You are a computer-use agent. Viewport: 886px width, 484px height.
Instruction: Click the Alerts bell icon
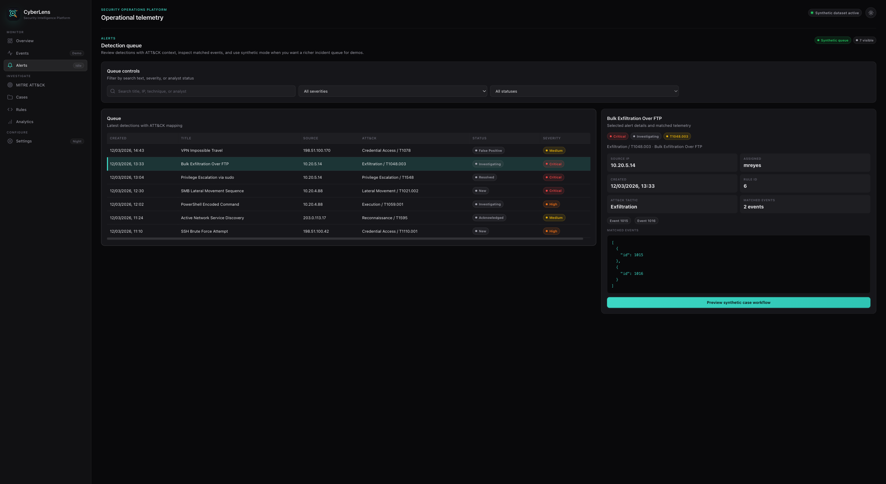10,65
